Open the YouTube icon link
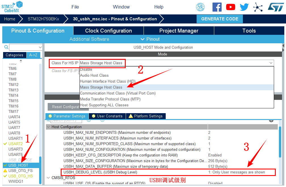286x187 pixels. [231, 7]
